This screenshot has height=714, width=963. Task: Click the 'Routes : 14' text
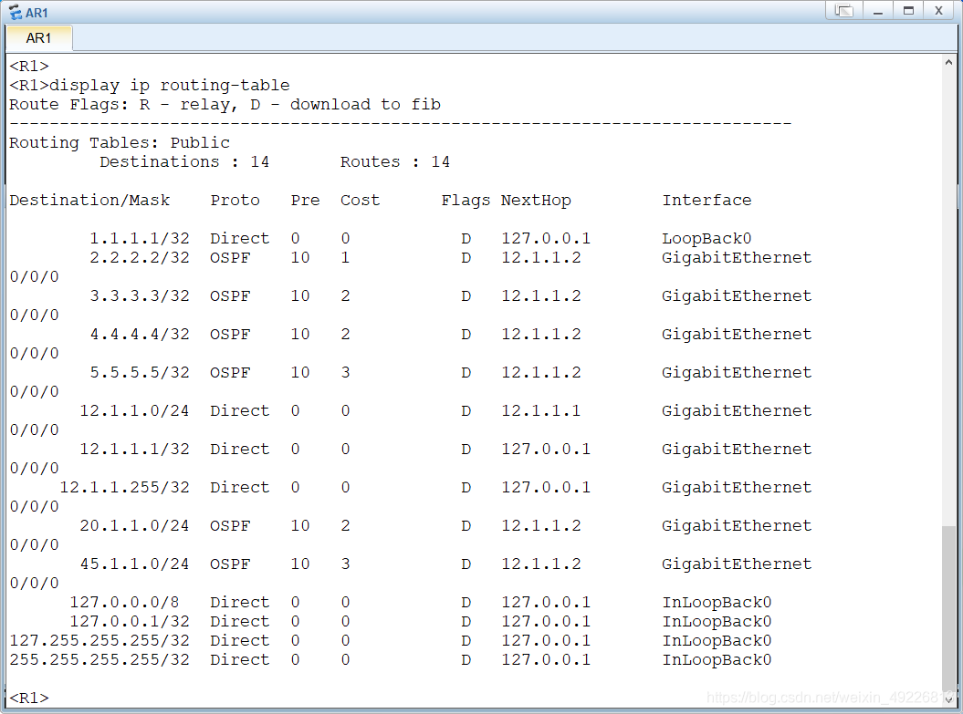(395, 161)
